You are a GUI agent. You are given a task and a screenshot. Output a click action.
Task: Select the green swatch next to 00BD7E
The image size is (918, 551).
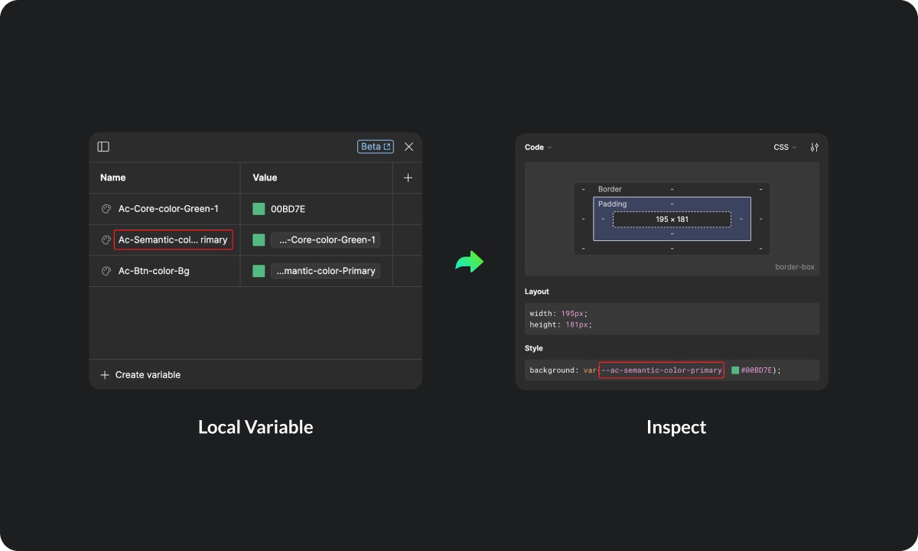(259, 209)
